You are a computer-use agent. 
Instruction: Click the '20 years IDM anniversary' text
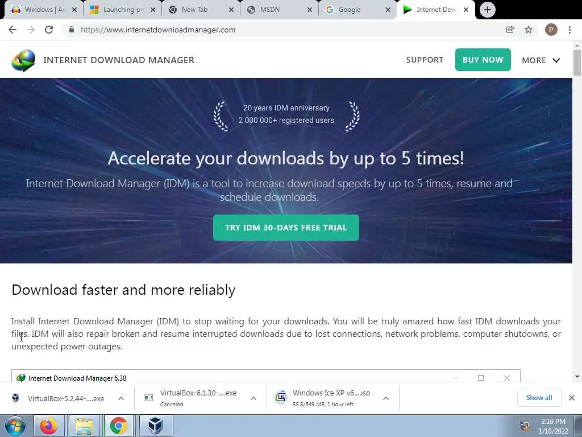coord(286,108)
